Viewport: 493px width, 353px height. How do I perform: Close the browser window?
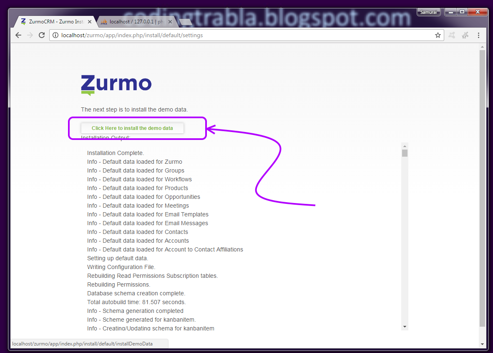pos(478,12)
